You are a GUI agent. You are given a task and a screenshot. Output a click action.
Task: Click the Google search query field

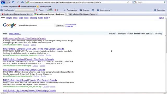click(37, 26)
